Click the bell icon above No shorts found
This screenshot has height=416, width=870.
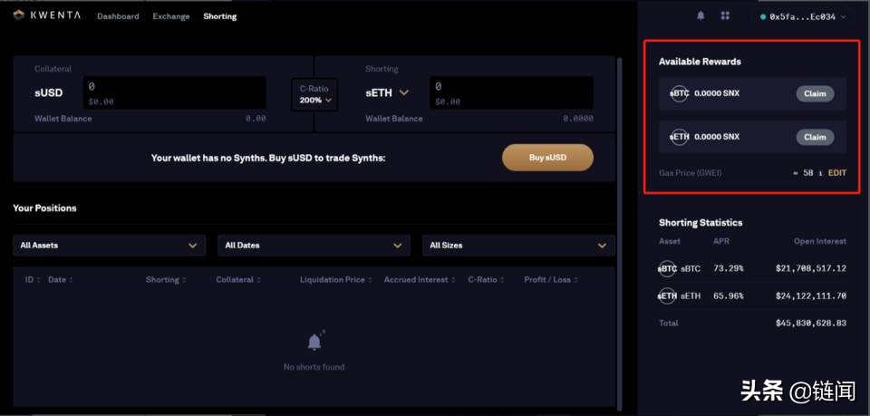tap(314, 341)
